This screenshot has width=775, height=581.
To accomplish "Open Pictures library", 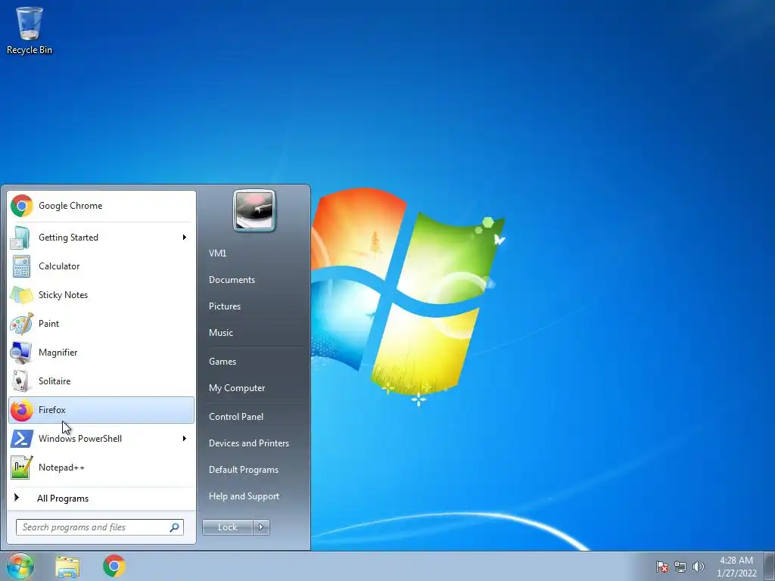I will pos(225,306).
